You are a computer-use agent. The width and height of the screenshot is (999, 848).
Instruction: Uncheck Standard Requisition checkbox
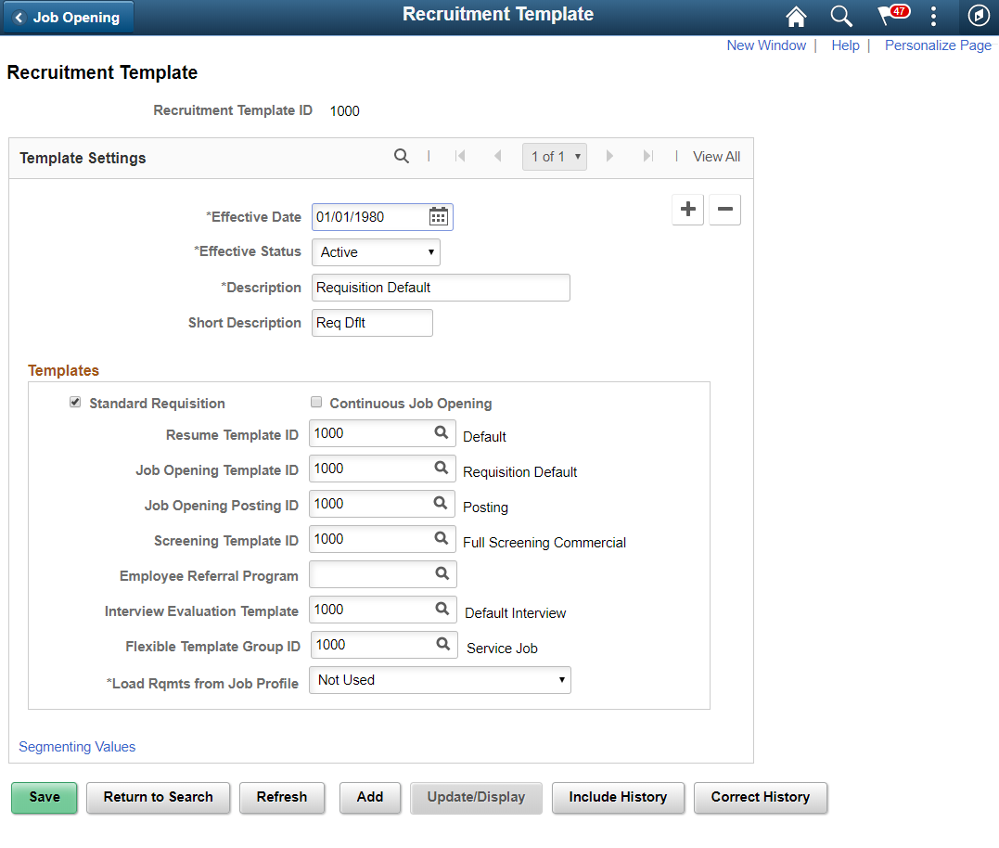pos(75,402)
